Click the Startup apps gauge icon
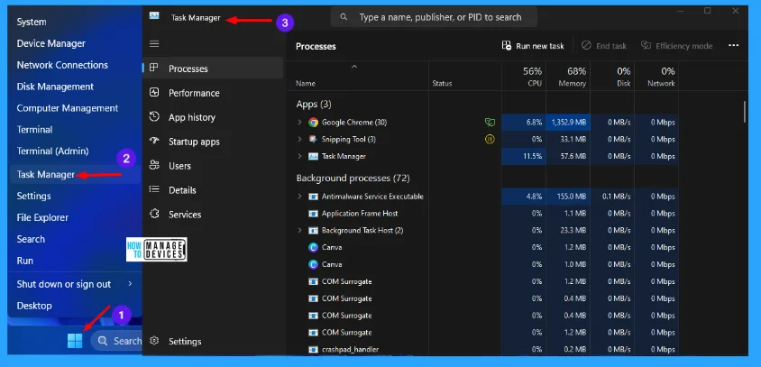 [154, 142]
